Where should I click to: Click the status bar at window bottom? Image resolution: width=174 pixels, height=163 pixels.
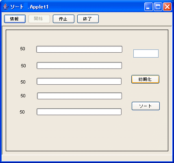click(x=87, y=158)
